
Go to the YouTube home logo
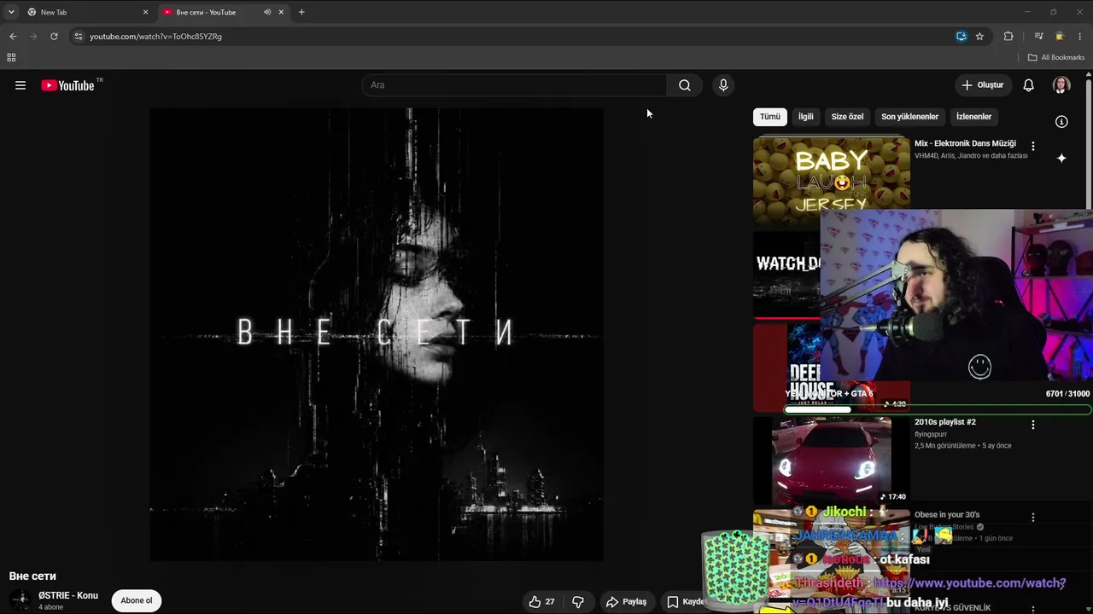(67, 85)
